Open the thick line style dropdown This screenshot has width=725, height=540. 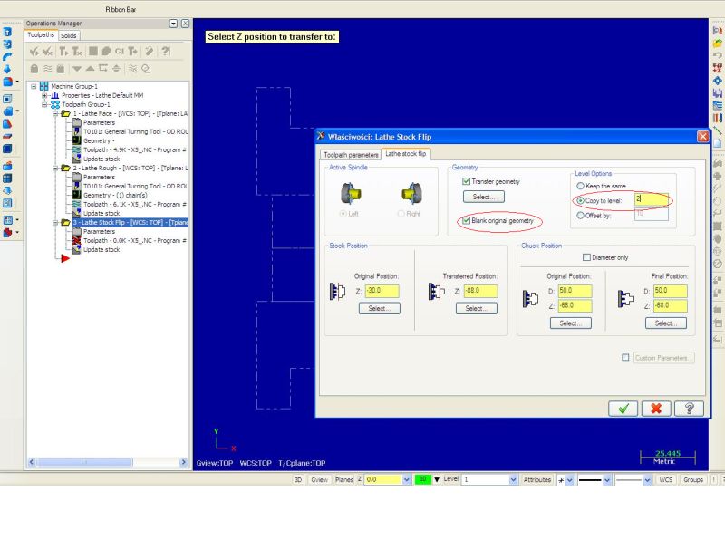click(607, 480)
